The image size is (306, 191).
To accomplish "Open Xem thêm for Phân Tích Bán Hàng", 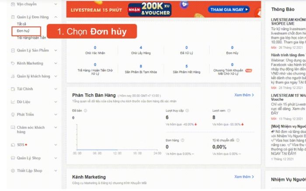I will click(x=244, y=95).
